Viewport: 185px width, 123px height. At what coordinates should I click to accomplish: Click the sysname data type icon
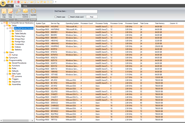13,76
